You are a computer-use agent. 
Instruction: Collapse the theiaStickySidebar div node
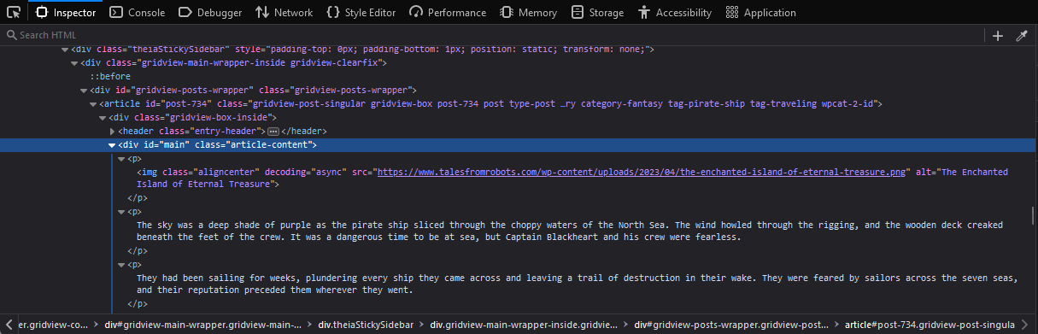pyautogui.click(x=65, y=50)
